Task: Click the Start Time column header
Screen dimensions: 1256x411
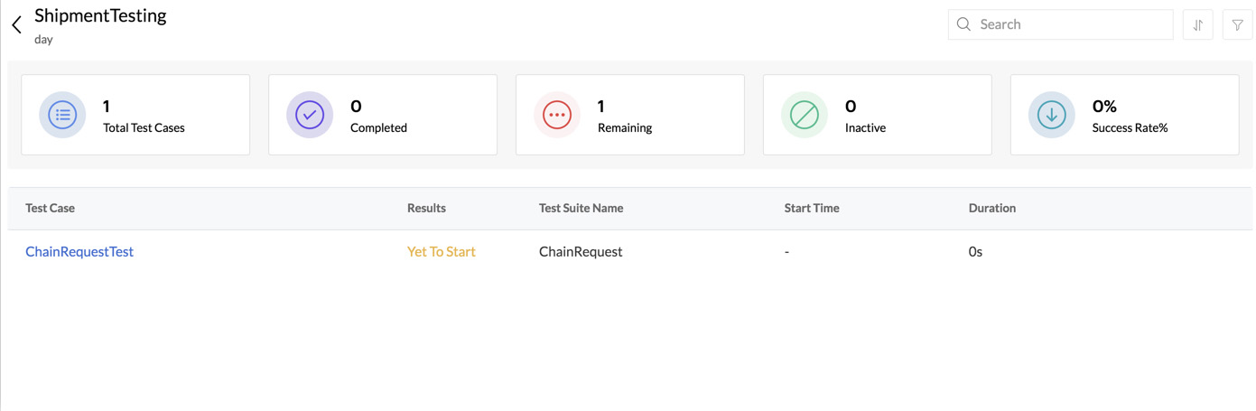Action: coord(811,208)
